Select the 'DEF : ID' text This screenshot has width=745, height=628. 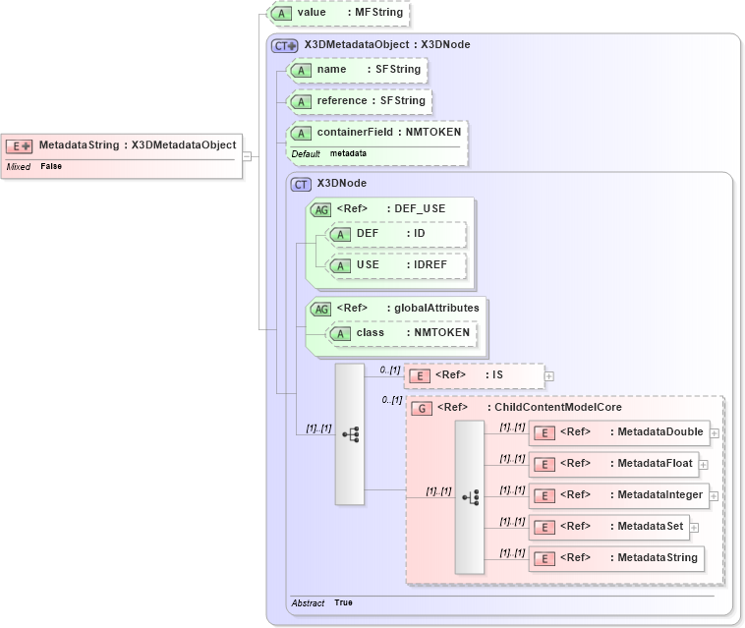pyautogui.click(x=391, y=234)
